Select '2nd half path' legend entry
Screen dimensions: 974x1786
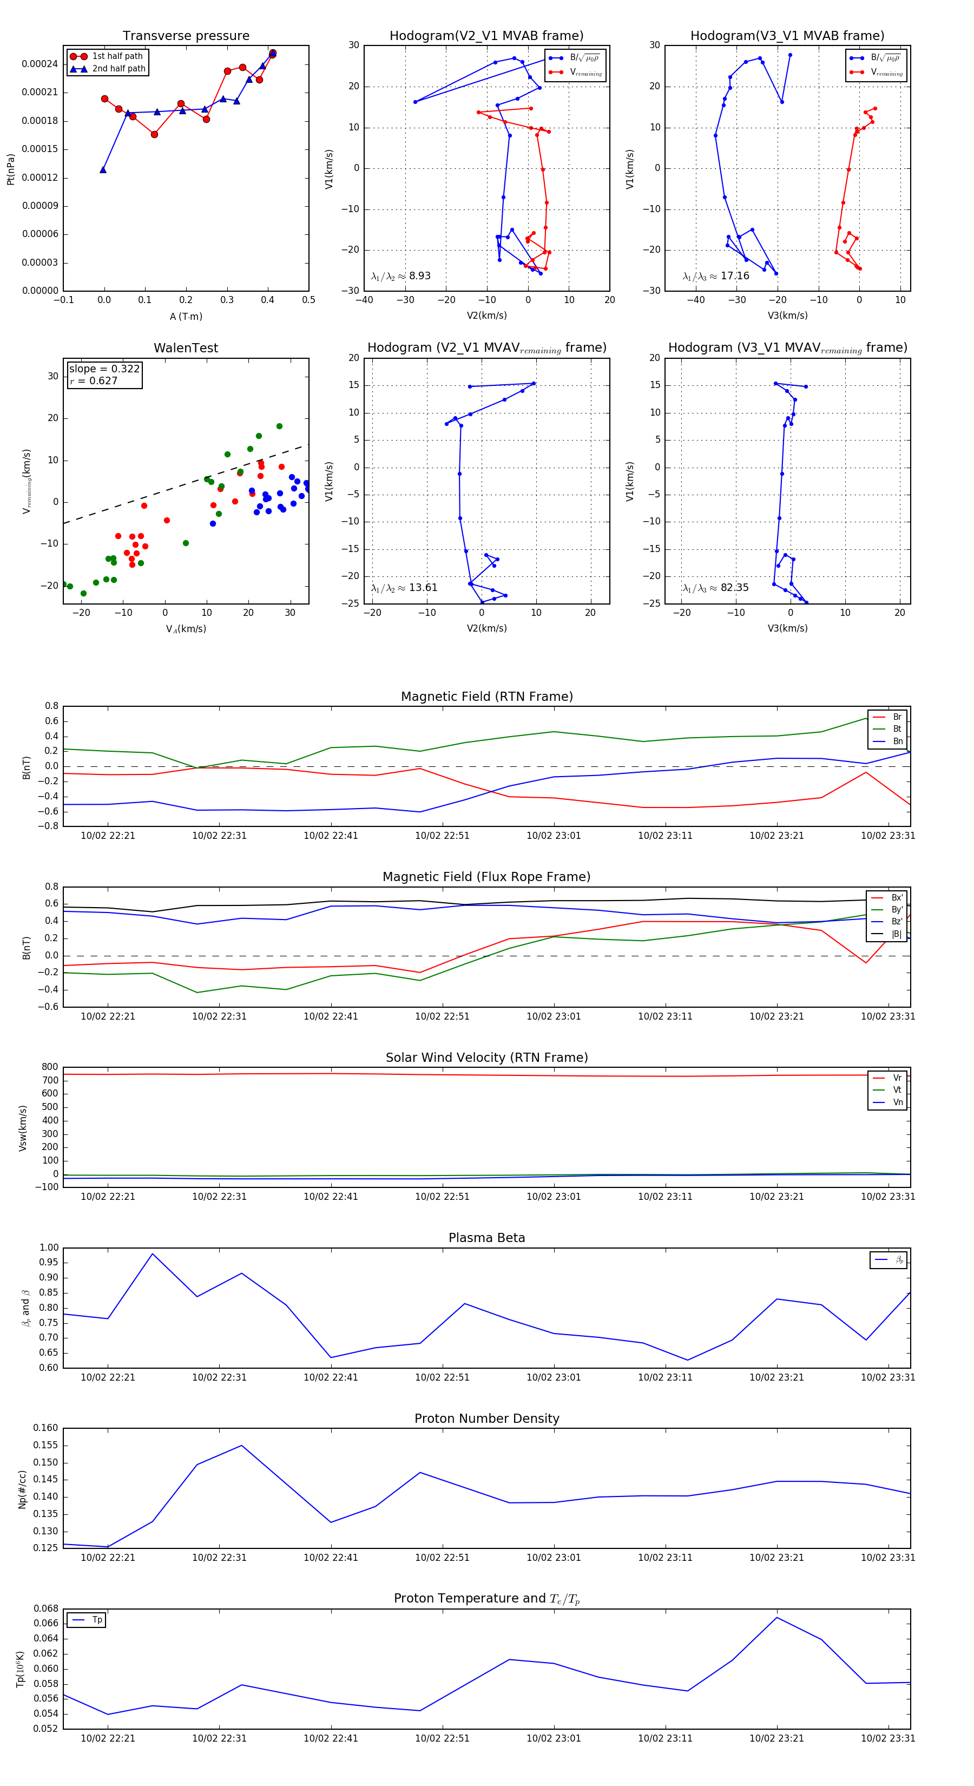tap(108, 69)
